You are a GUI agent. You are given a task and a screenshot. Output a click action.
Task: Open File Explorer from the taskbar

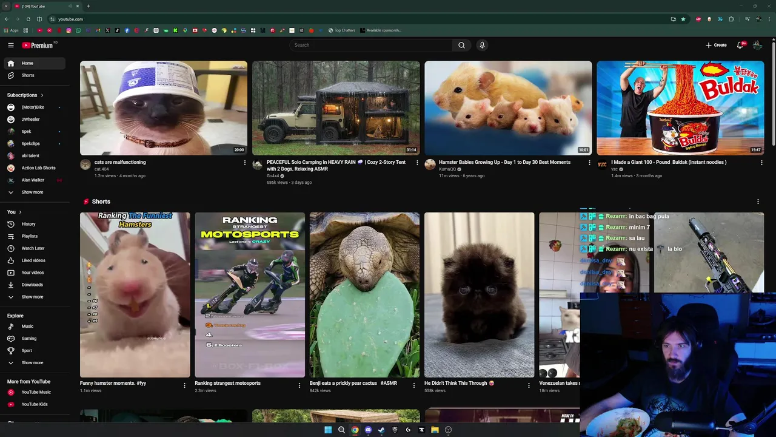coord(435,430)
